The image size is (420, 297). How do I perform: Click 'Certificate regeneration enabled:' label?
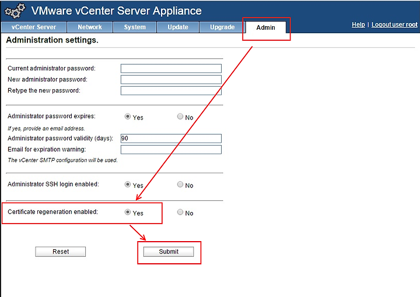(52, 212)
